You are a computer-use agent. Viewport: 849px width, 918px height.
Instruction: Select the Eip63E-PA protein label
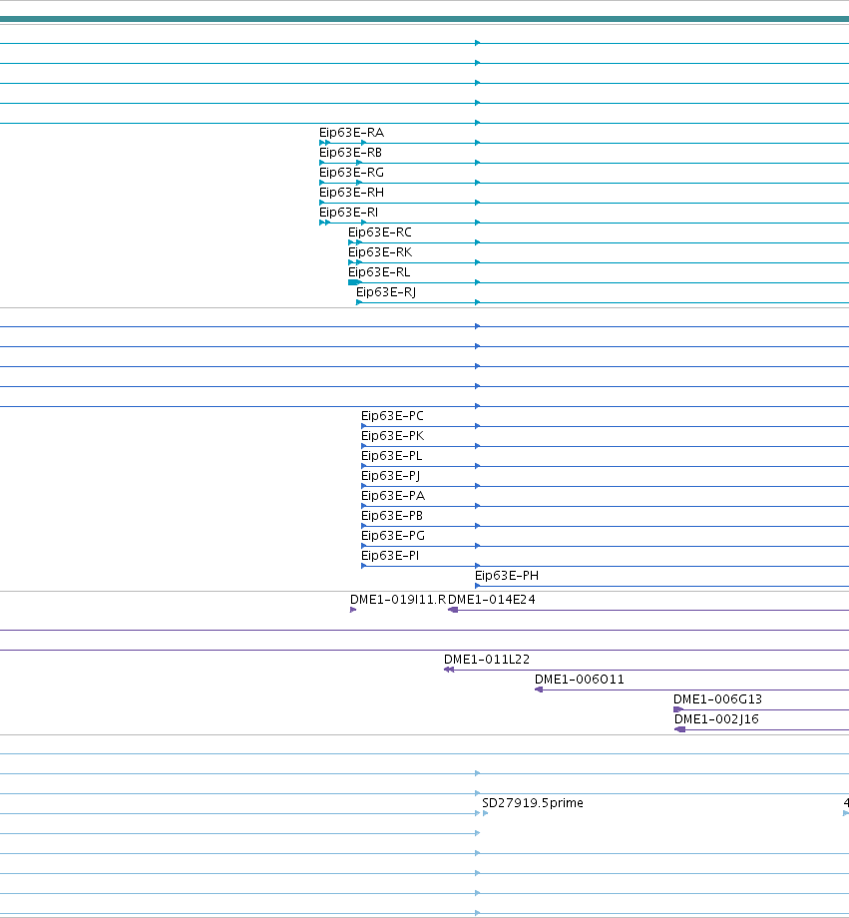[x=393, y=496]
